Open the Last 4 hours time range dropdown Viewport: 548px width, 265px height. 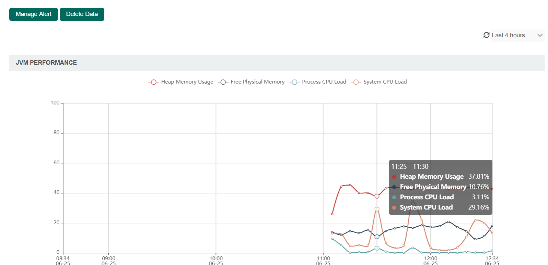(508, 35)
